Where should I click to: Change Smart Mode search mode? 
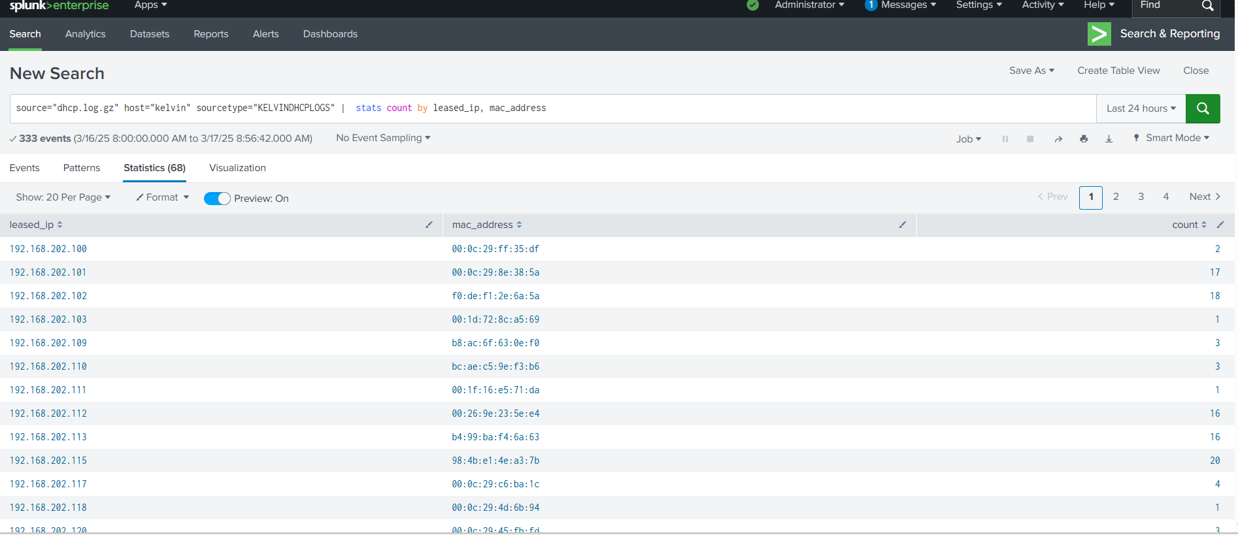(x=1171, y=138)
